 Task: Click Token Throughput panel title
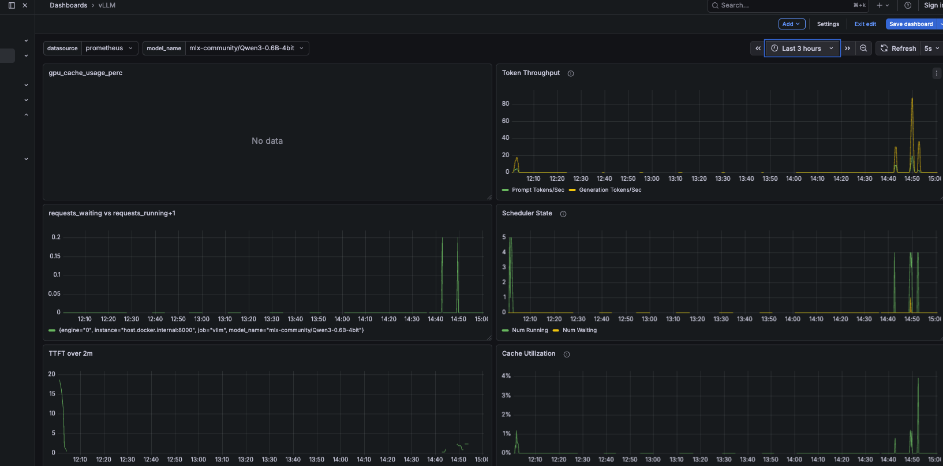(531, 73)
